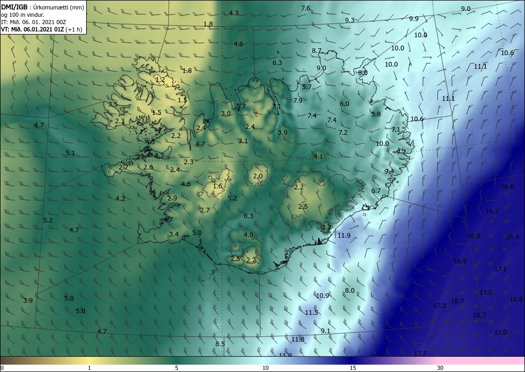525x372 pixels.
Task: Click the 30 label on the color scale
Action: click(x=440, y=368)
